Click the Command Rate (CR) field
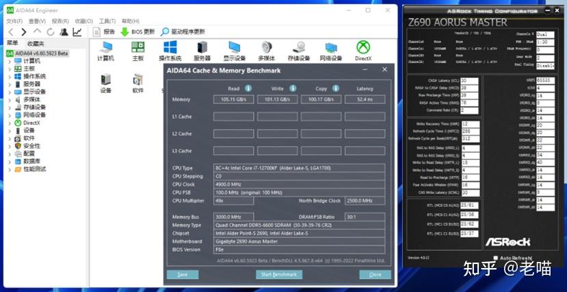567x292 pixels. pos(469,111)
